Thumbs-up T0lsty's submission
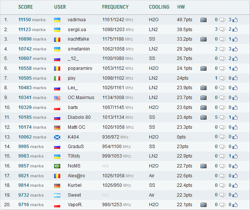Viewport: 250px width, 210px height. 235,156
